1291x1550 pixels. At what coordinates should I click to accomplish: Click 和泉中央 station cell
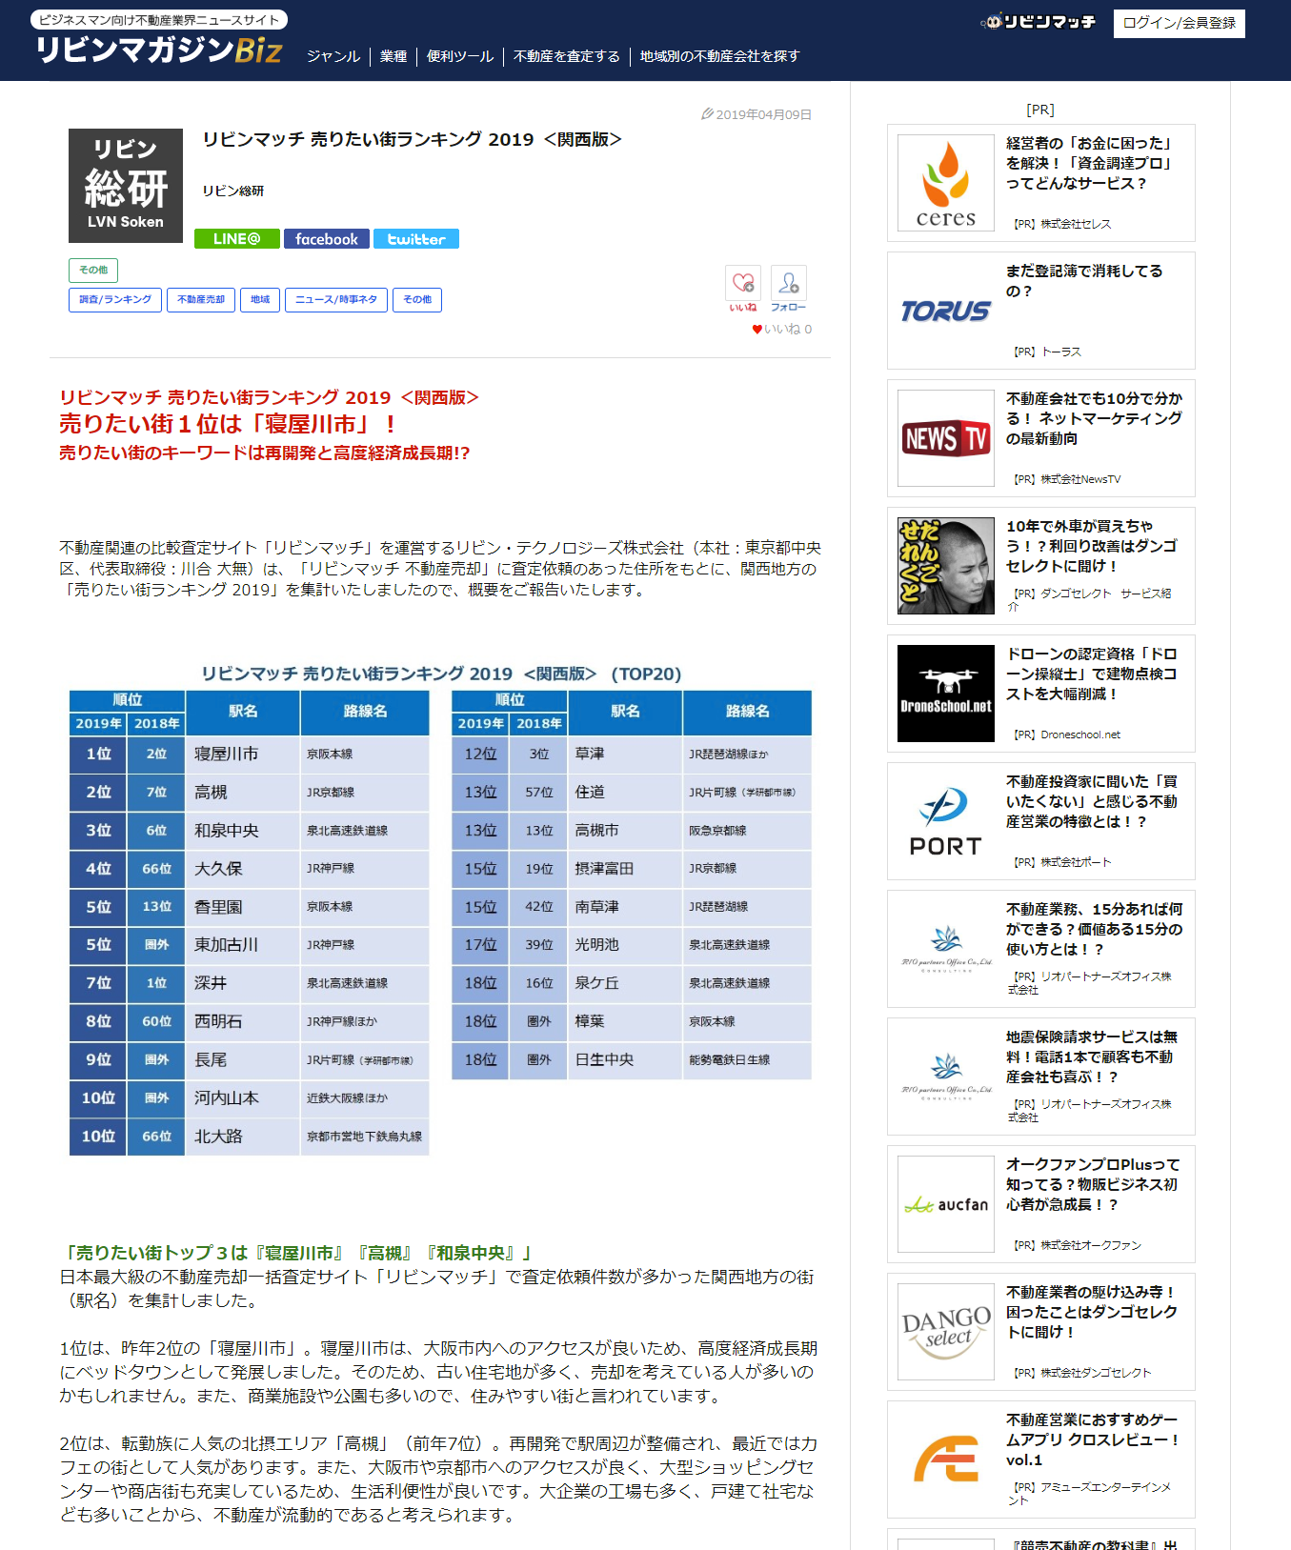[243, 831]
